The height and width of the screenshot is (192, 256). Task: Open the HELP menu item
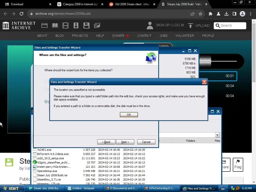[x=100, y=35]
